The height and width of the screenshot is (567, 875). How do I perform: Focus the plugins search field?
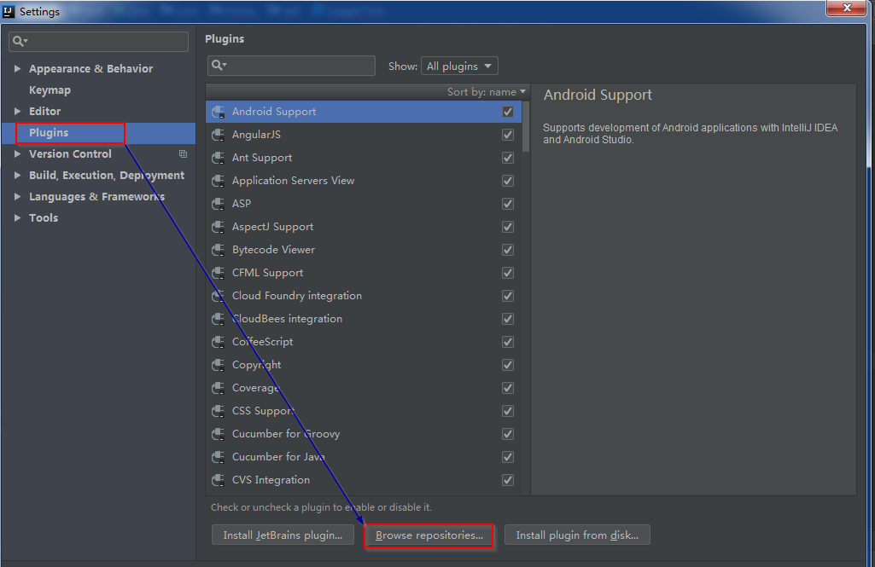pyautogui.click(x=291, y=66)
